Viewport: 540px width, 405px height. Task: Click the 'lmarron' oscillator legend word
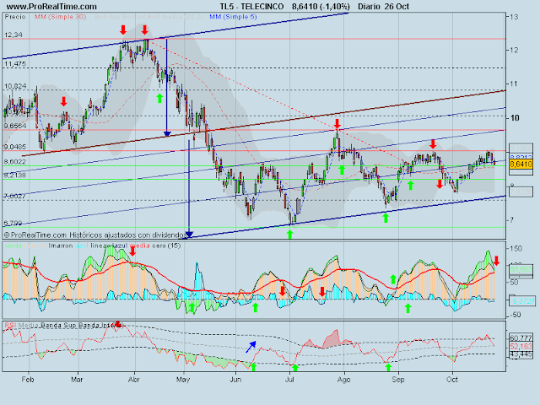[61, 246]
